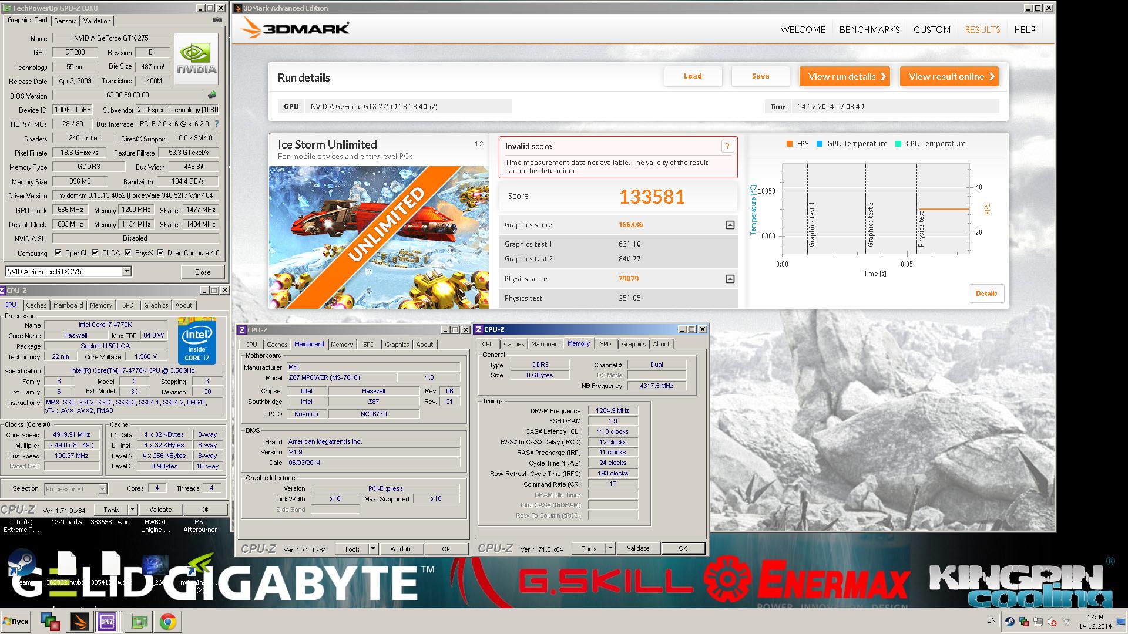Switch to 3DMark in the taskbar
Viewport: 1128px width, 634px height.
pyautogui.click(x=79, y=621)
